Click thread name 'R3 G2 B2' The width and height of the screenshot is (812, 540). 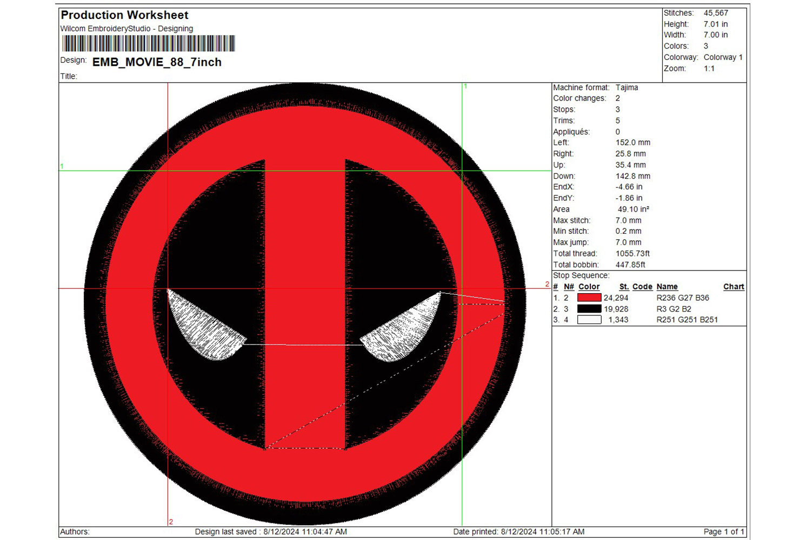point(674,309)
